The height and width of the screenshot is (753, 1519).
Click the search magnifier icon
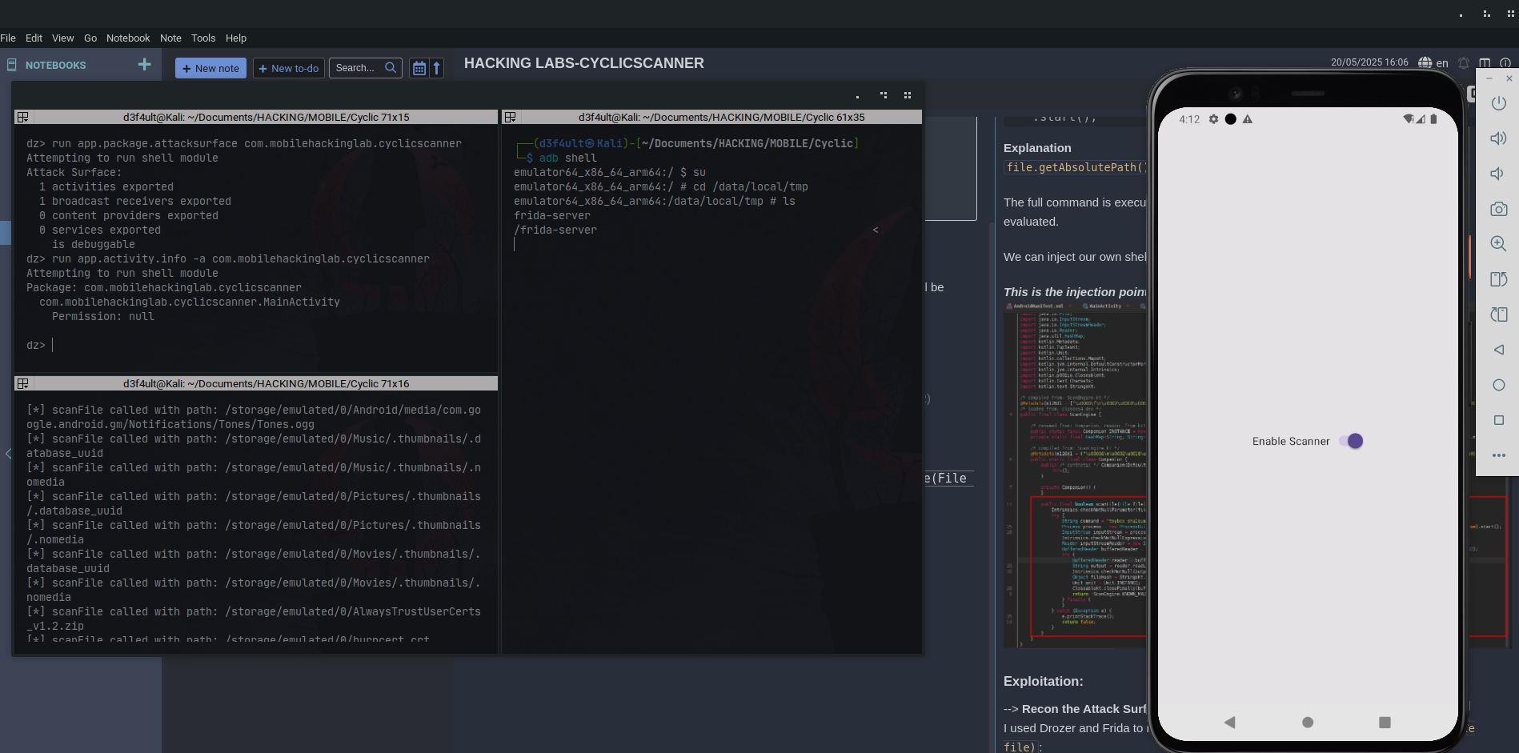click(x=391, y=68)
